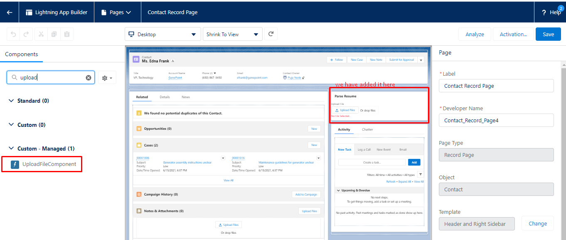Open the Puja Yeole owner link
Screen dimensions: 566x240
tap(294, 77)
